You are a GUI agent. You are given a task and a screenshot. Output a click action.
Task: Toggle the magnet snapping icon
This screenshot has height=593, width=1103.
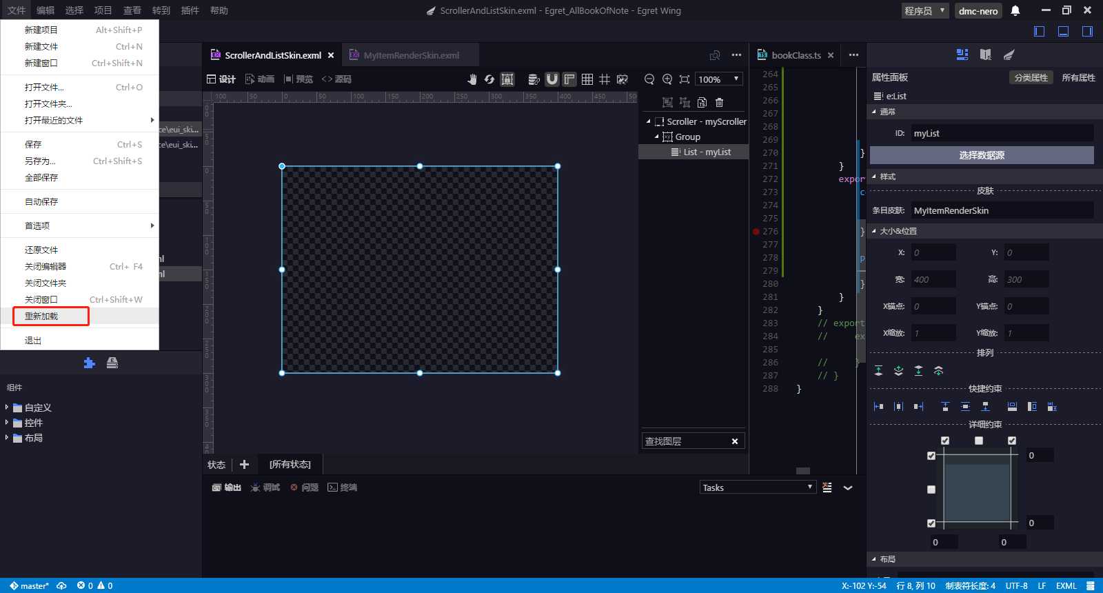tap(551, 79)
